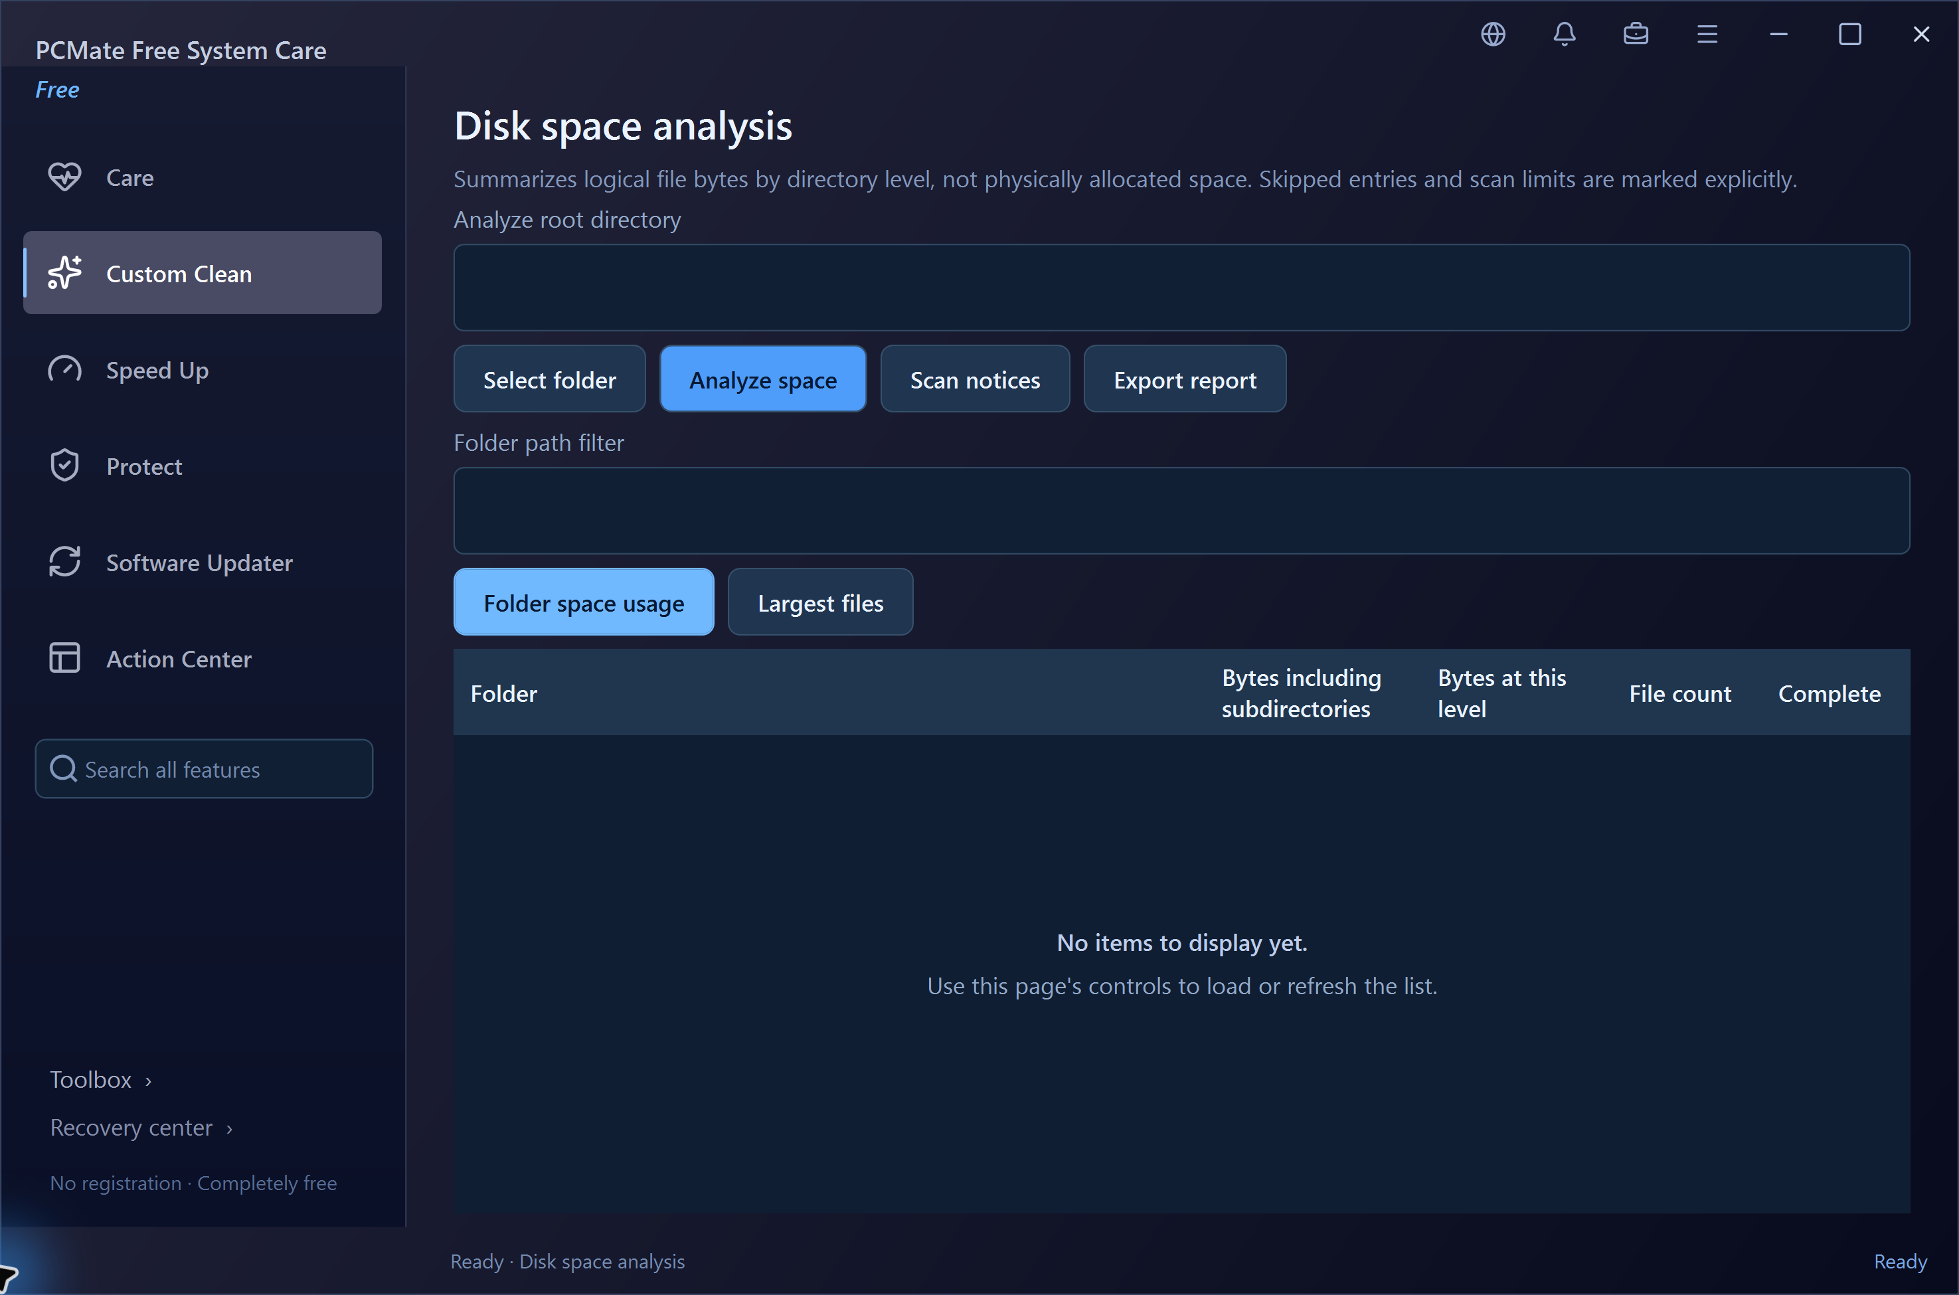
Task: Click the 'Disk space analysis' heading
Action: (623, 126)
